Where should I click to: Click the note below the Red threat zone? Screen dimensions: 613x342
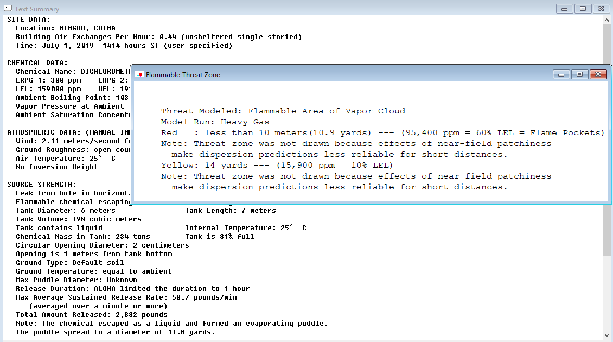[356, 149]
